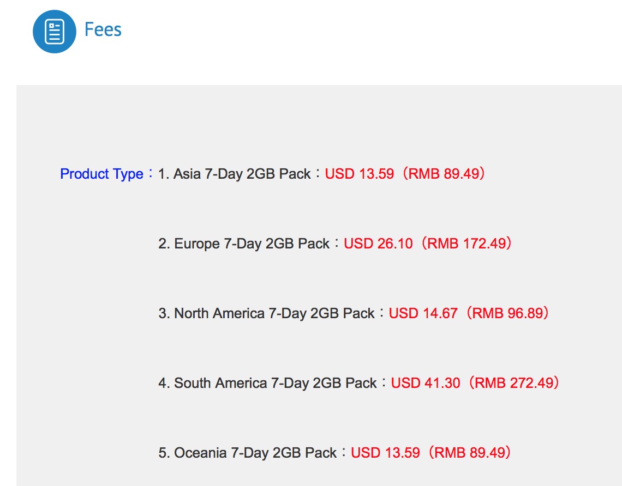Image resolution: width=622 pixels, height=486 pixels.
Task: Click the USD 13.59 price for Asia
Action: pos(359,174)
